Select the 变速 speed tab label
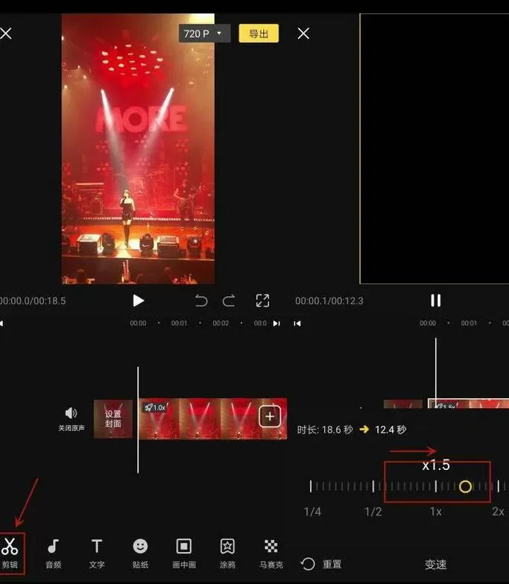 pos(436,565)
